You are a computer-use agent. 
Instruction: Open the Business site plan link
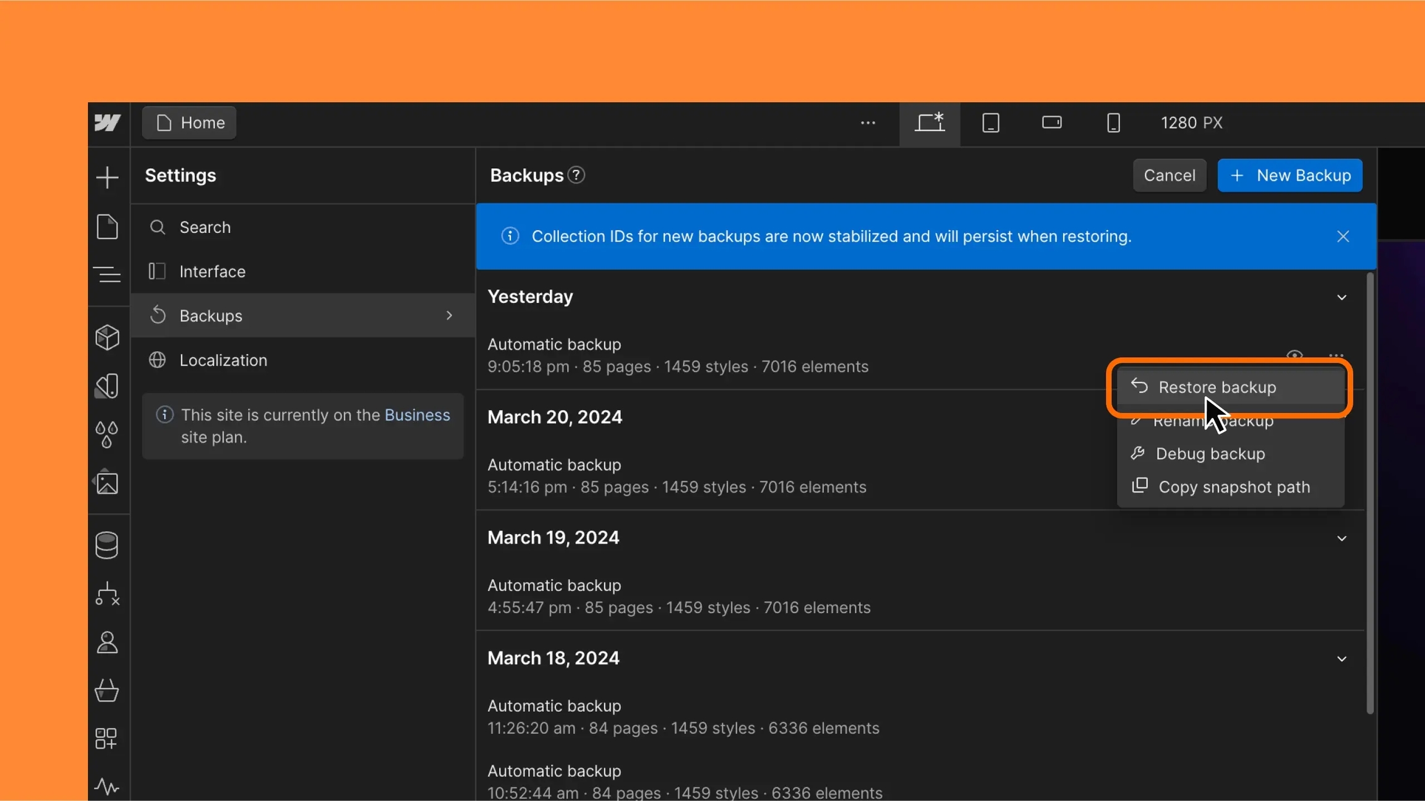click(417, 415)
